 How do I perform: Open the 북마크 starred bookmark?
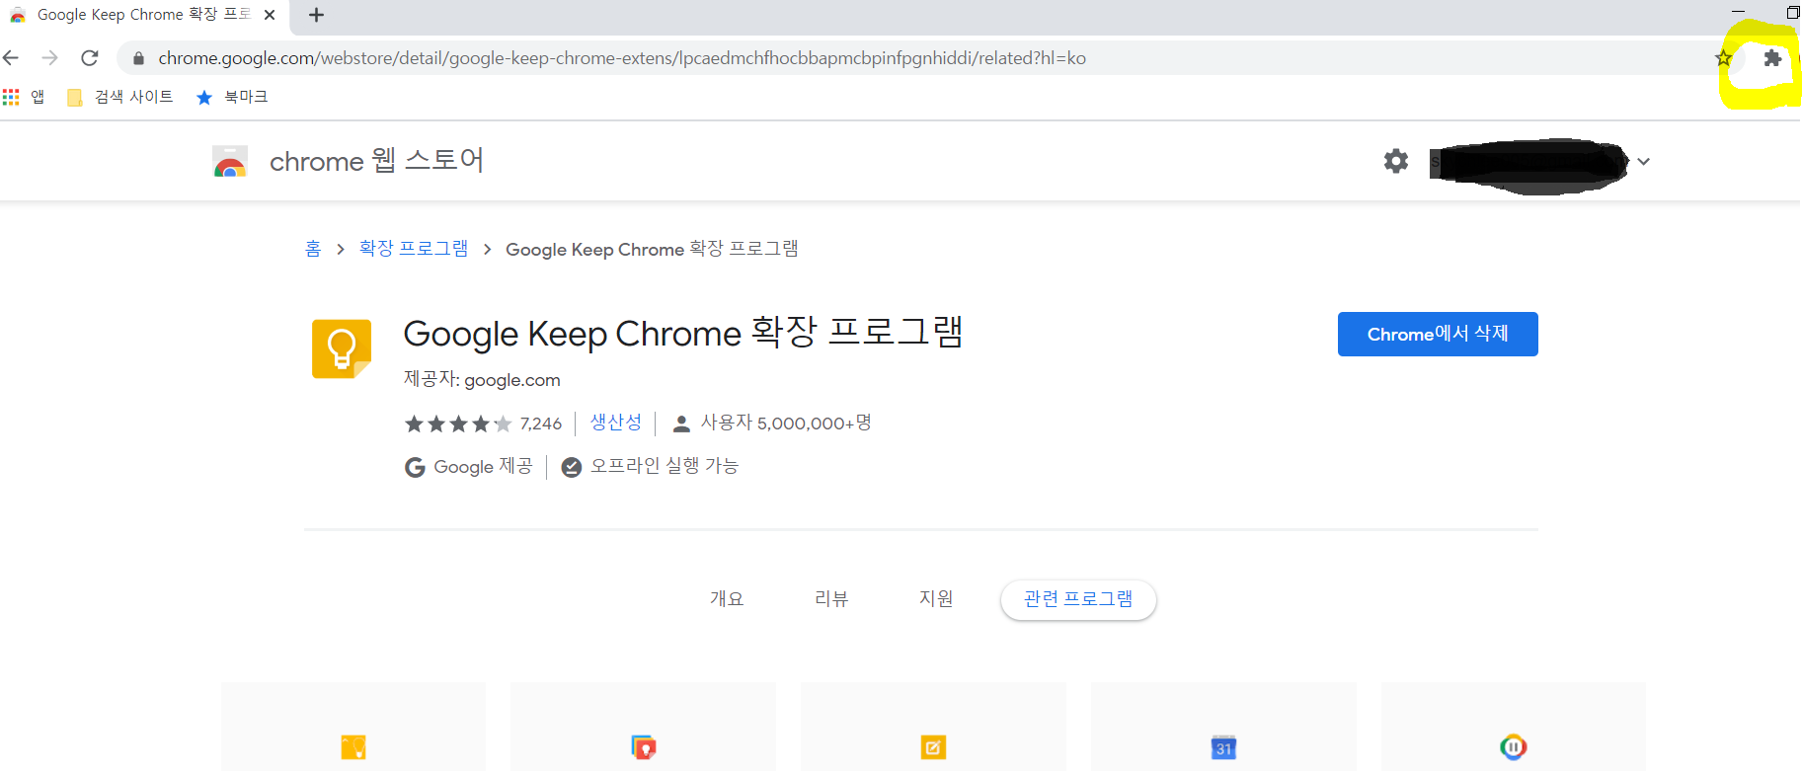(x=232, y=97)
